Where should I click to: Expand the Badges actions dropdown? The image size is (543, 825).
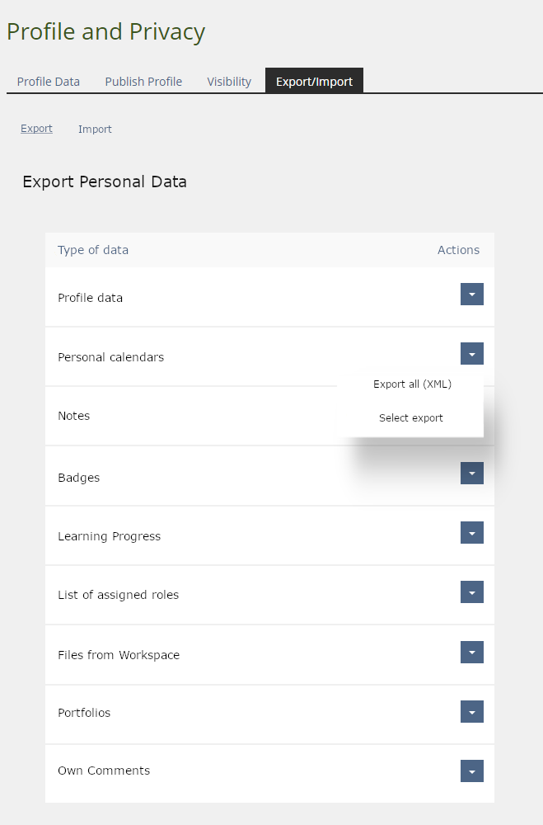tap(471, 474)
